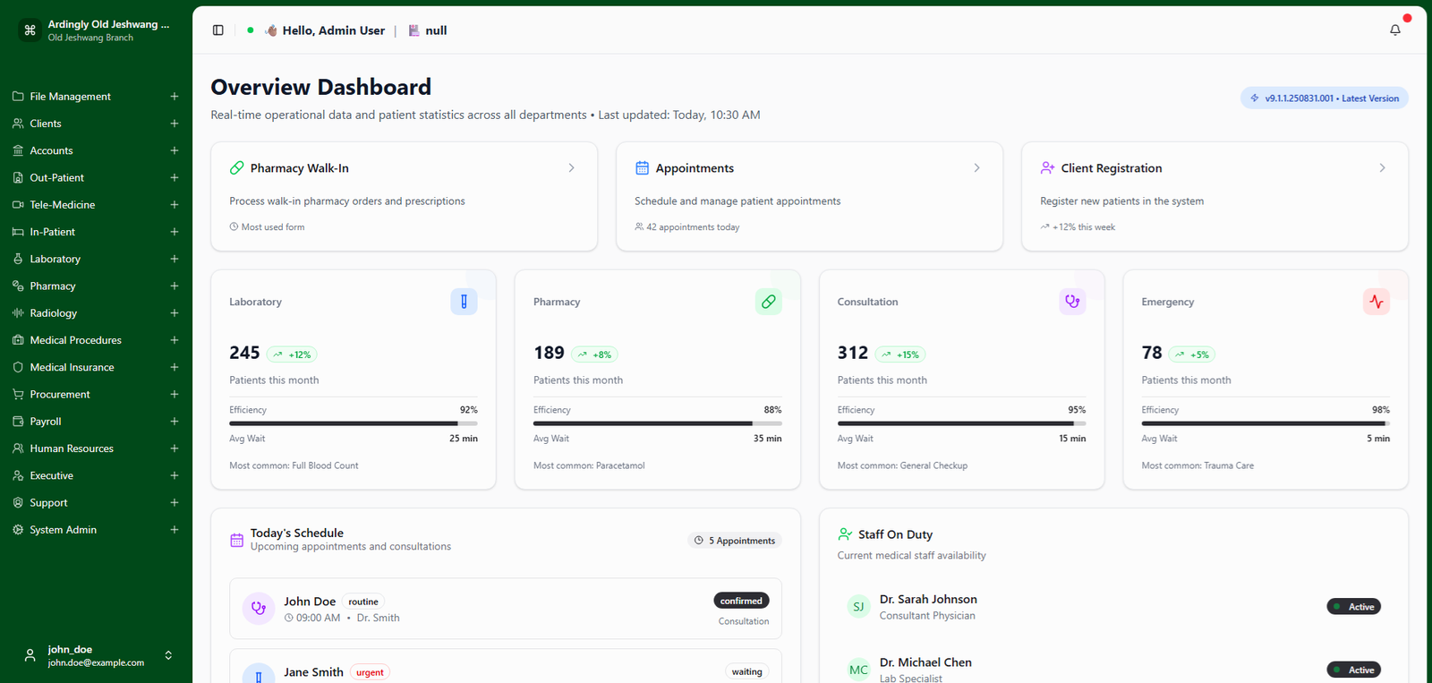Click the urgent tag next to Jane Smith
Viewport: 1432px width, 683px height.
tap(370, 672)
